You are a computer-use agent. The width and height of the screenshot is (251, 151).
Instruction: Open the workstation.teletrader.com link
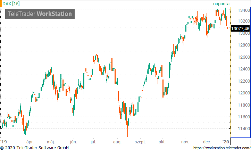(x=222, y=148)
